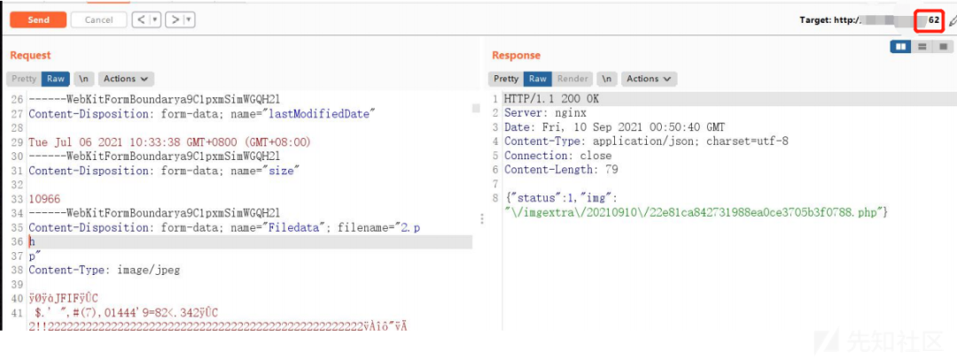Click the Cancel request button
This screenshot has height=359, width=957.
pos(98,19)
